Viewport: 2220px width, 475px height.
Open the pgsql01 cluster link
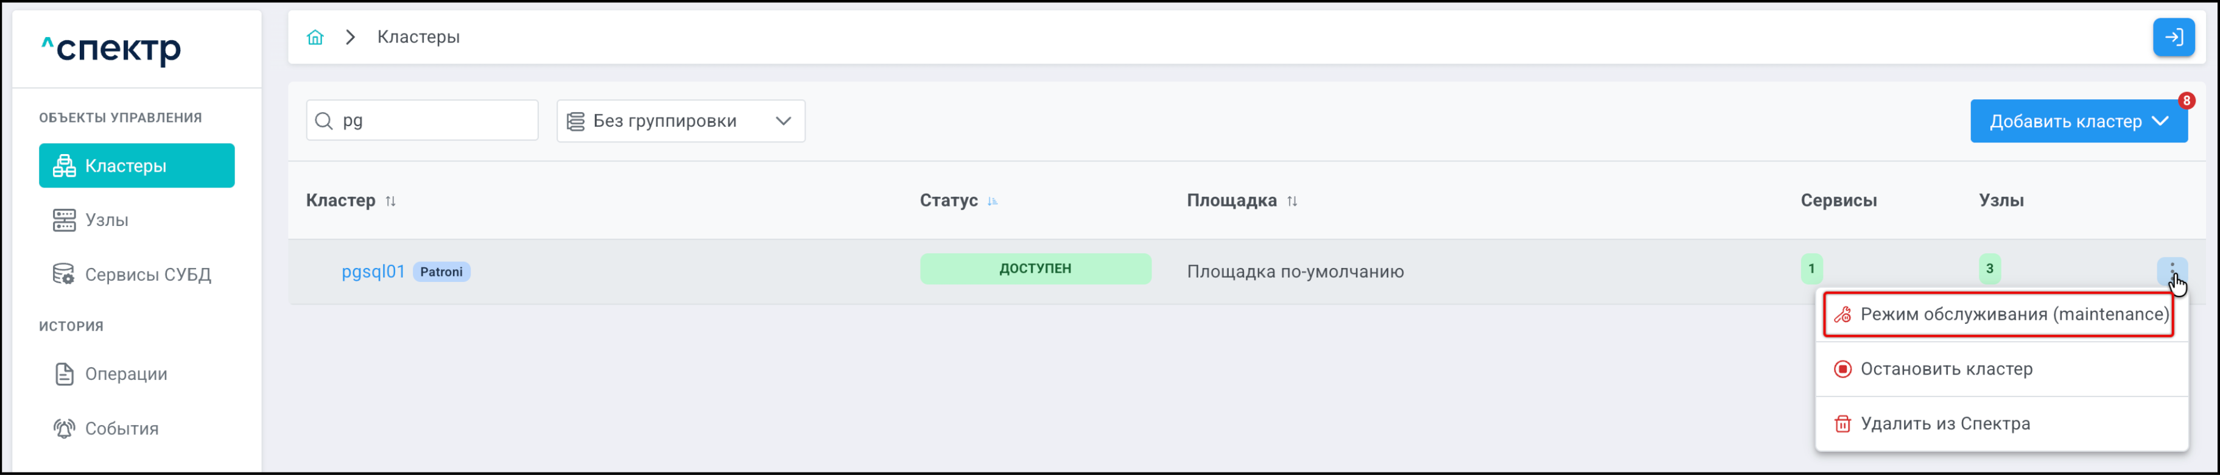click(x=373, y=272)
